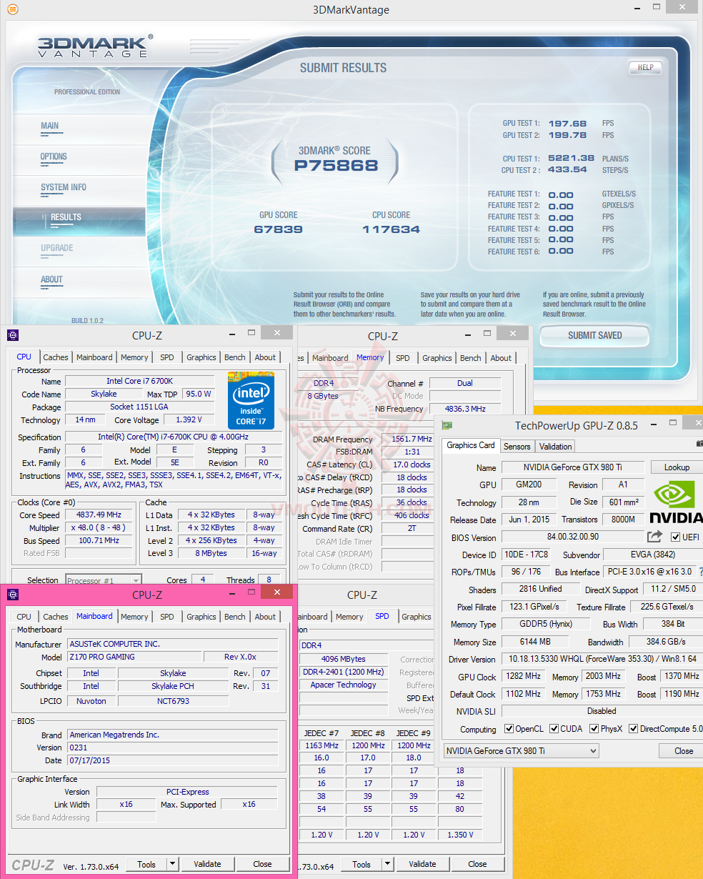Switch to the Sensors tab in GPU-Z

(517, 446)
